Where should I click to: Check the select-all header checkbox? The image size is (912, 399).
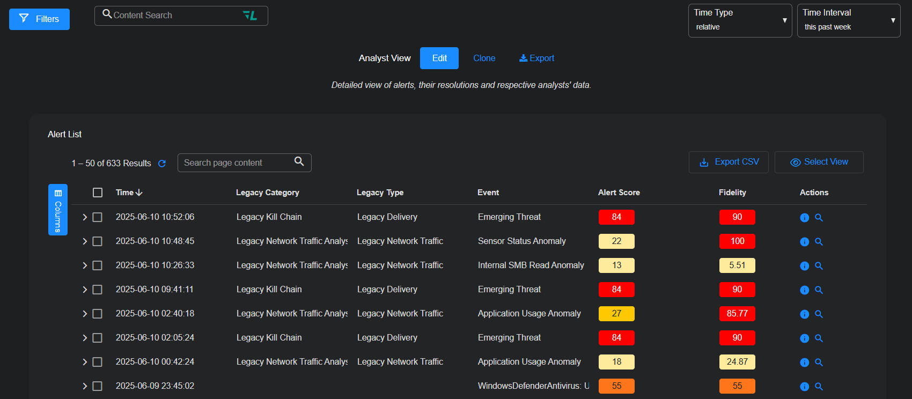tap(98, 193)
